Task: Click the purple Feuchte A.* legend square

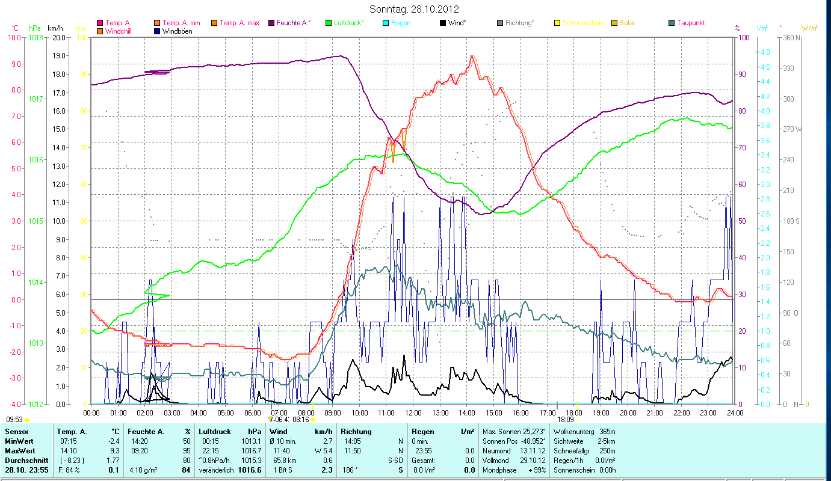Action: click(271, 23)
